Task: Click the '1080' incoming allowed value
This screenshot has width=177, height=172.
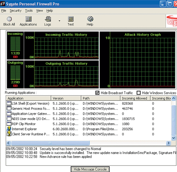Action: (x=126, y=124)
